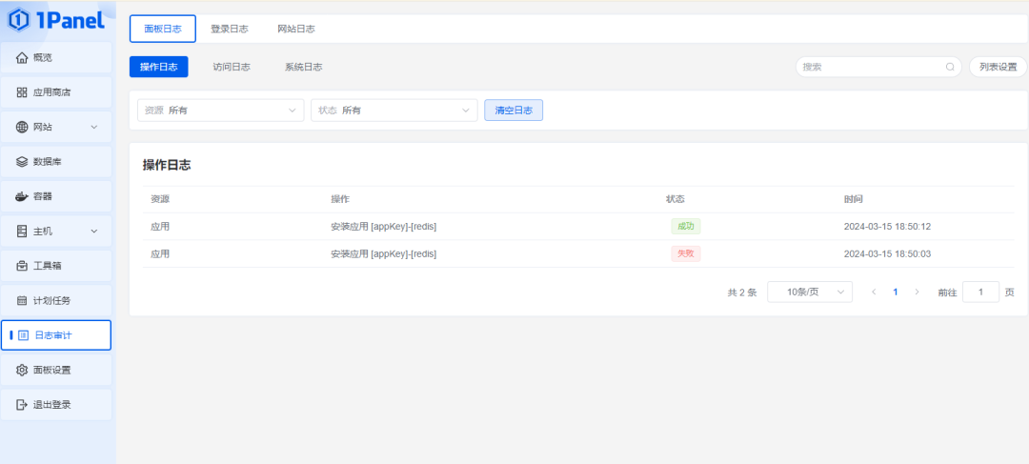Open the 状态 filter dropdown

393,111
